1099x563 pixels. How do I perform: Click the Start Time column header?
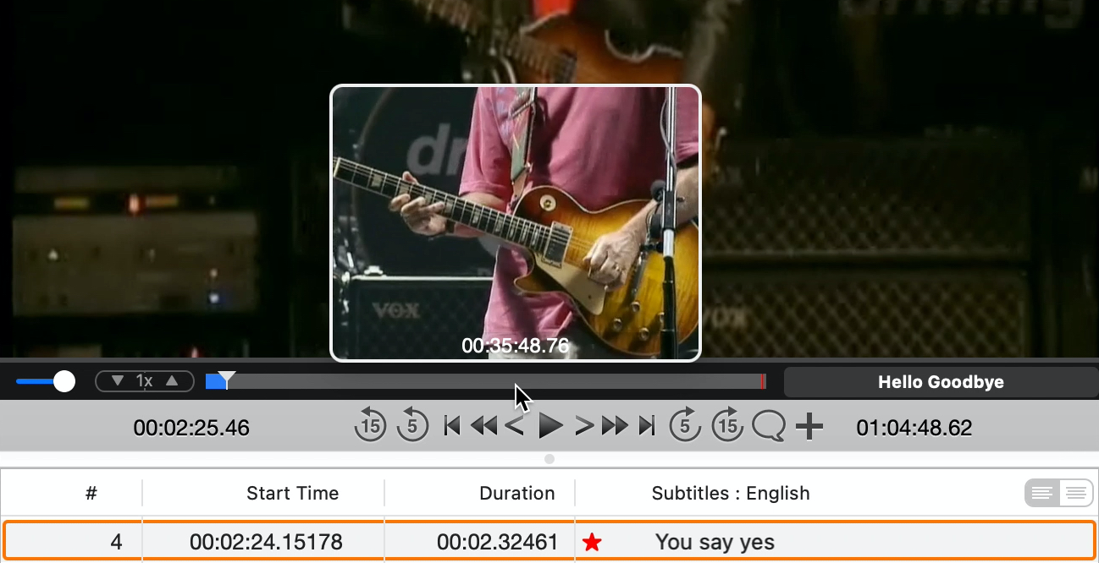click(x=292, y=493)
